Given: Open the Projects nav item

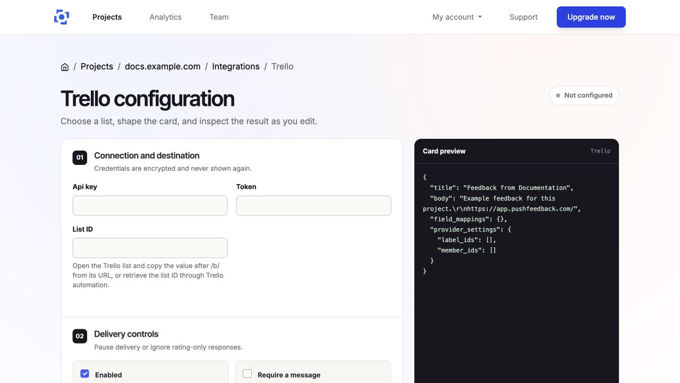Looking at the screenshot, I should [107, 17].
